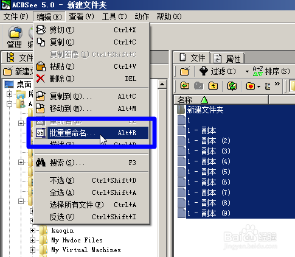This screenshot has width=295, height=257.
Task: Choose 复制到(O)... menu entry
Action: [92, 96]
